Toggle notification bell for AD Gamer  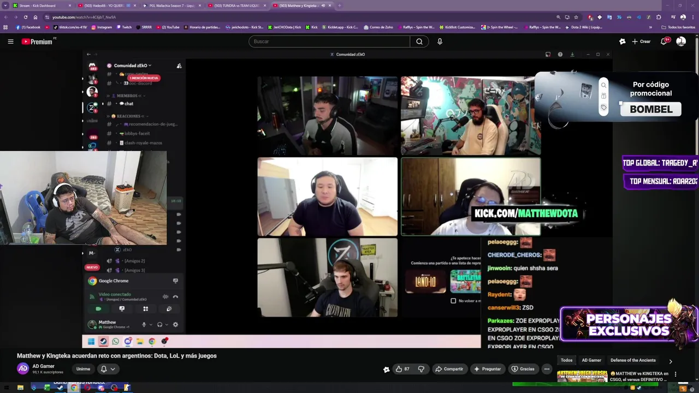(108, 369)
